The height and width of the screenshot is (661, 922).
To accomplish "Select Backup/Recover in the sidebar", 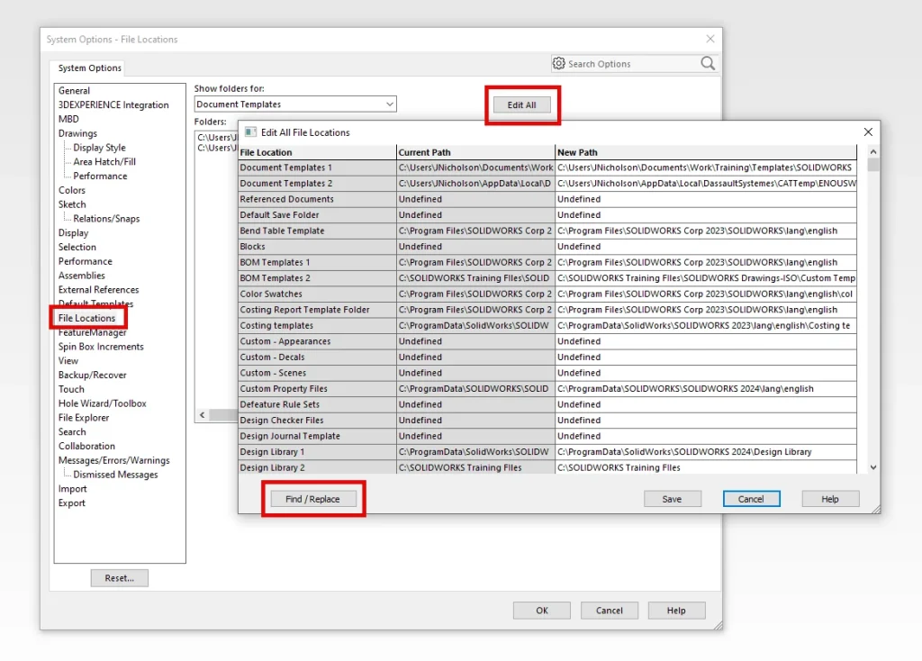I will pos(92,375).
